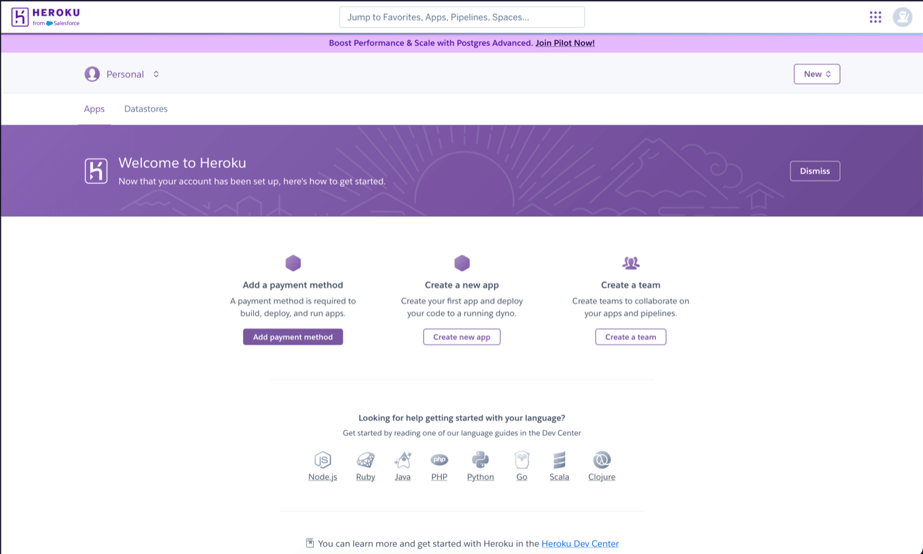The image size is (923, 554).
Task: Open the Scala language guide
Action: (559, 466)
